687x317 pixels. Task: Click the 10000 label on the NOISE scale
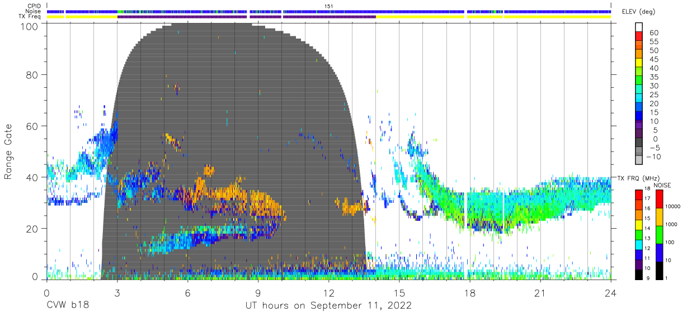(672, 206)
